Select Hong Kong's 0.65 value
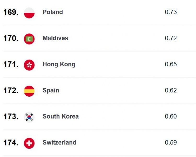 pyautogui.click(x=171, y=64)
